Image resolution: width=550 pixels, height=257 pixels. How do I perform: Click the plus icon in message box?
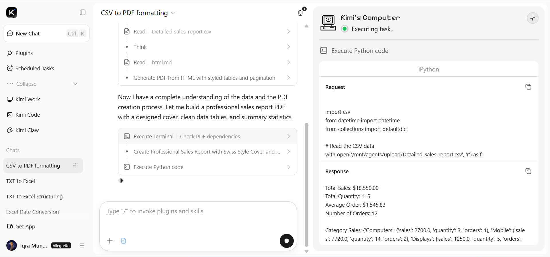pyautogui.click(x=110, y=241)
